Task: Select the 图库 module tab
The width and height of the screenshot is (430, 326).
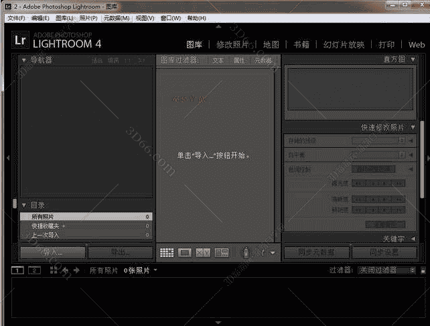Action: [194, 45]
